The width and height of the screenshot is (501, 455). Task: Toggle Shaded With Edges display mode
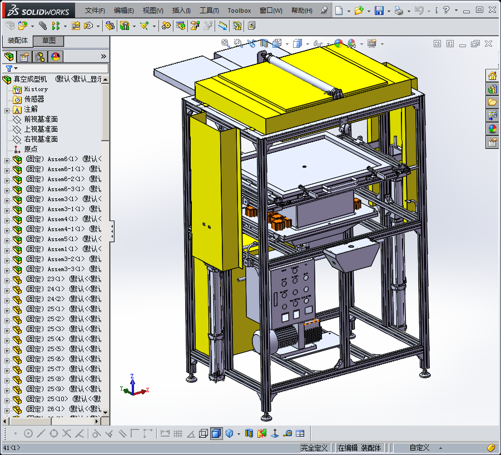pos(216,433)
